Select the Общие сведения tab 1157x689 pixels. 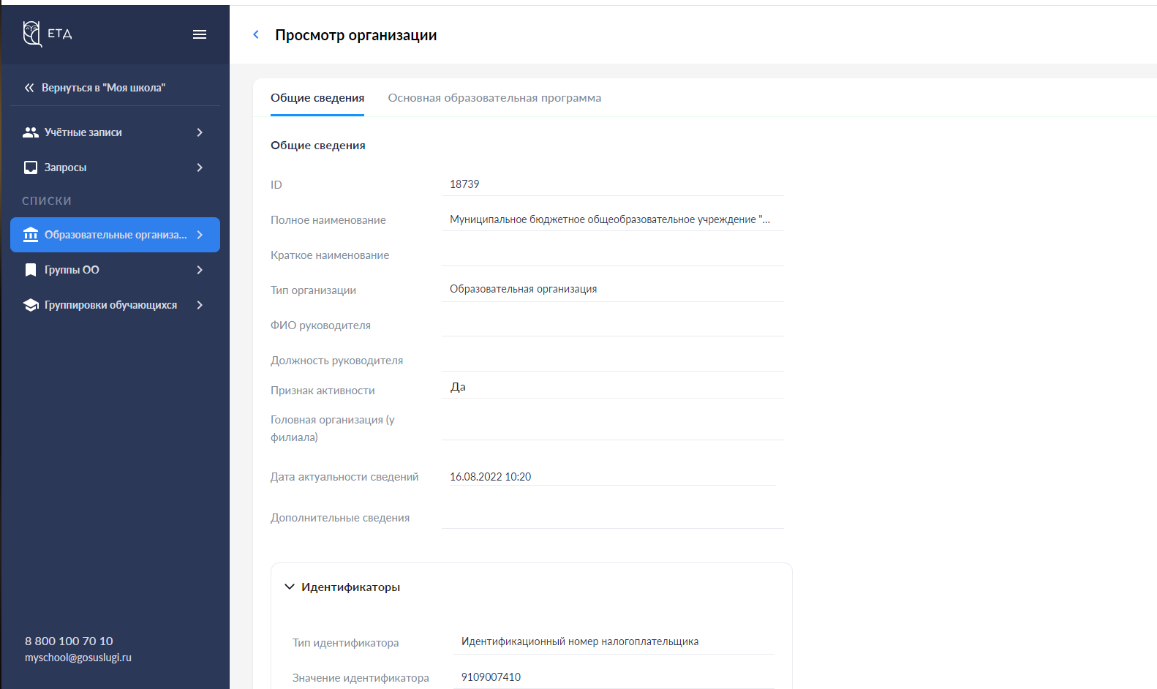(x=317, y=98)
